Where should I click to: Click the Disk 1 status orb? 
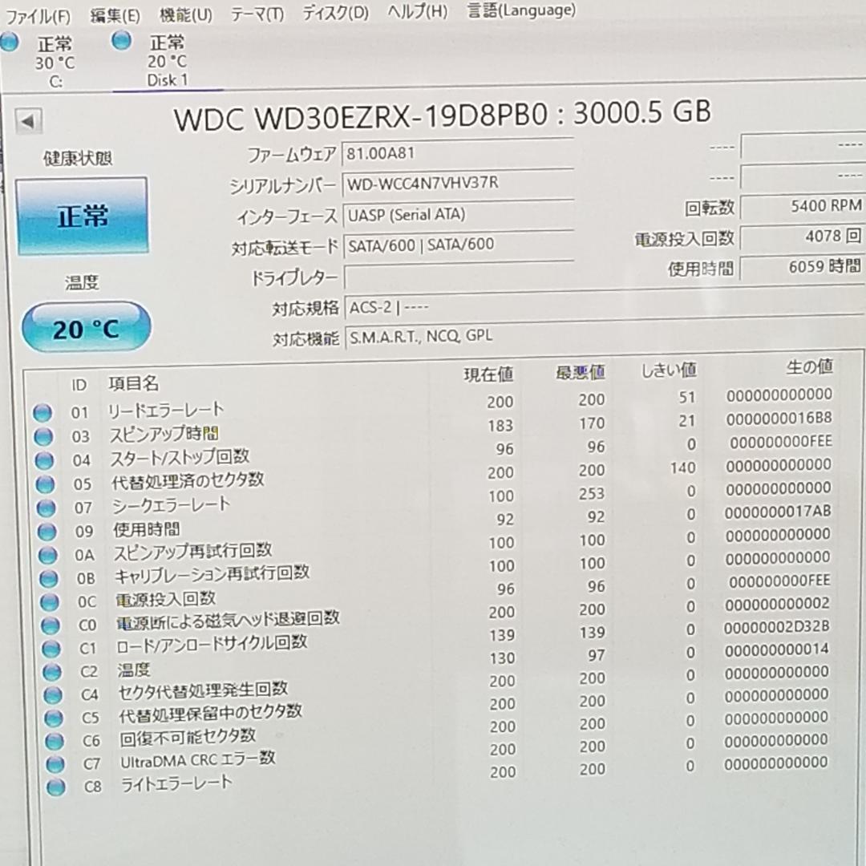122,40
